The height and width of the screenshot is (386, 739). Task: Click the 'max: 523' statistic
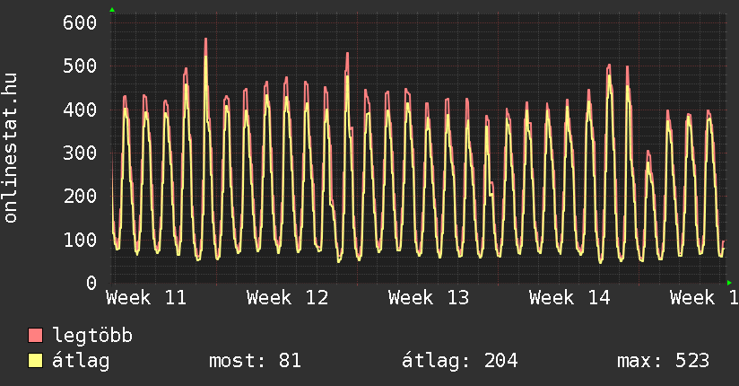(663, 361)
